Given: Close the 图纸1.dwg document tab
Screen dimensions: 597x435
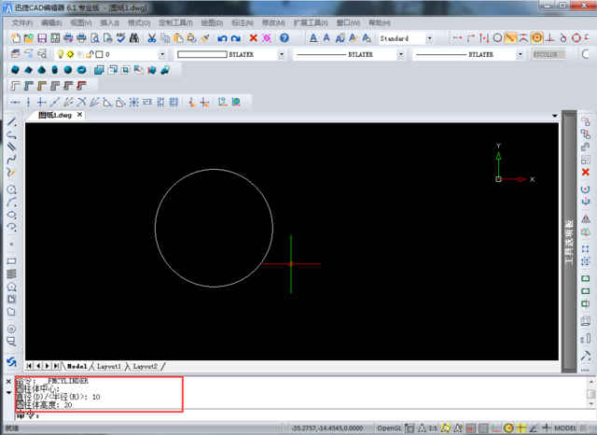Looking at the screenshot, I should [79, 115].
